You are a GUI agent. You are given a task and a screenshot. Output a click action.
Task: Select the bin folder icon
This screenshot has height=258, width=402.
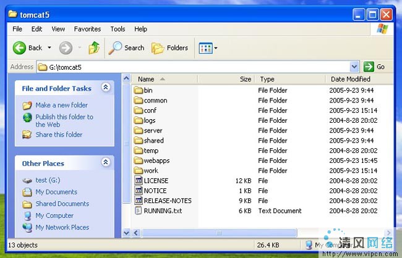coord(139,90)
